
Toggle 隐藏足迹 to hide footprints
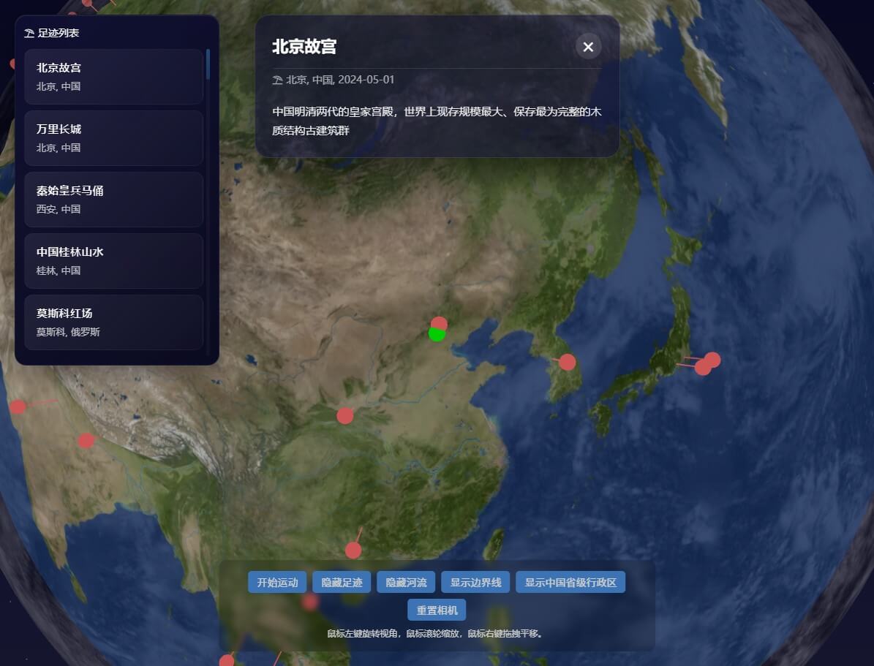pos(342,582)
